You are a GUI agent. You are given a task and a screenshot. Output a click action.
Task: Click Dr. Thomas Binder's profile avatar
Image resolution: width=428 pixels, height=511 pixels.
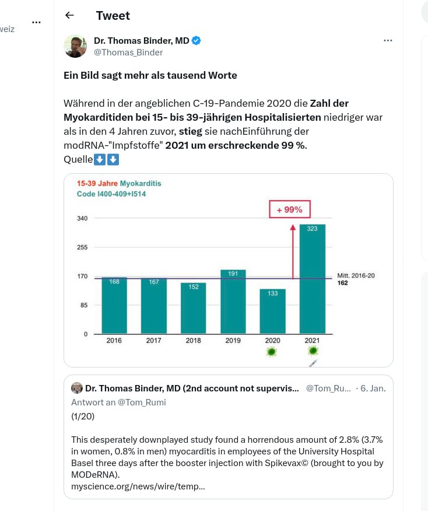click(75, 46)
